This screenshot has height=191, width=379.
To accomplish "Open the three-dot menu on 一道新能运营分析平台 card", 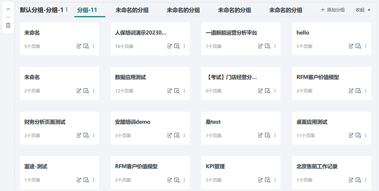I will pos(275,46).
